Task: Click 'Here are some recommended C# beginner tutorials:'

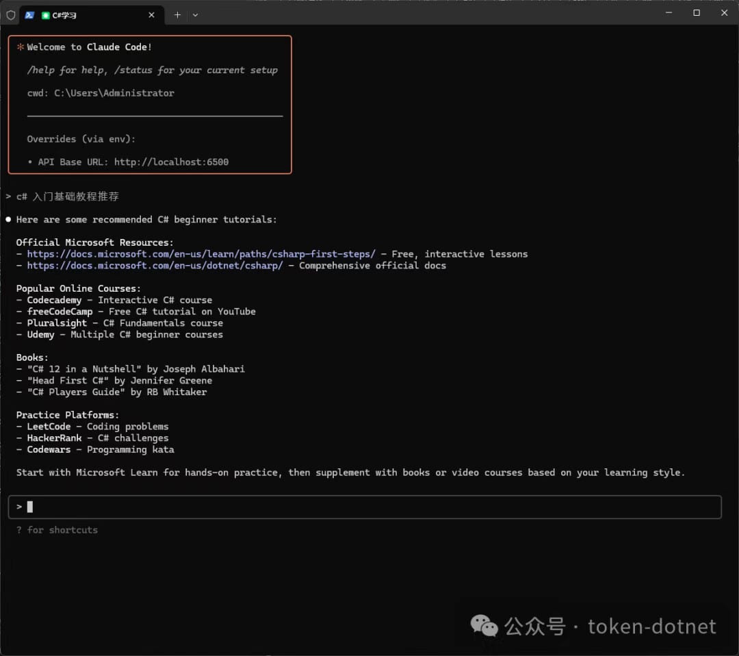Action: tap(146, 219)
